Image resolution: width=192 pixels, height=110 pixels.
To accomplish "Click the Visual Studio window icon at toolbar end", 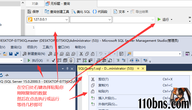I will tap(188, 54).
